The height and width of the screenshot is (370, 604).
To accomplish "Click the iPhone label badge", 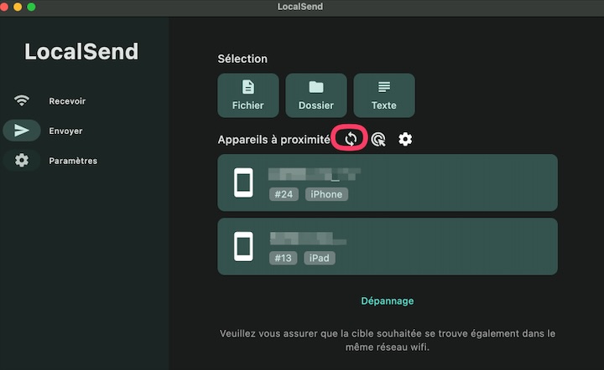I will coord(326,194).
